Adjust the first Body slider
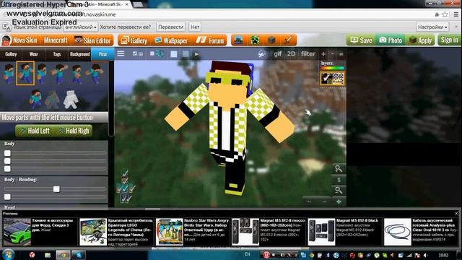The image size is (462, 260). point(55,153)
